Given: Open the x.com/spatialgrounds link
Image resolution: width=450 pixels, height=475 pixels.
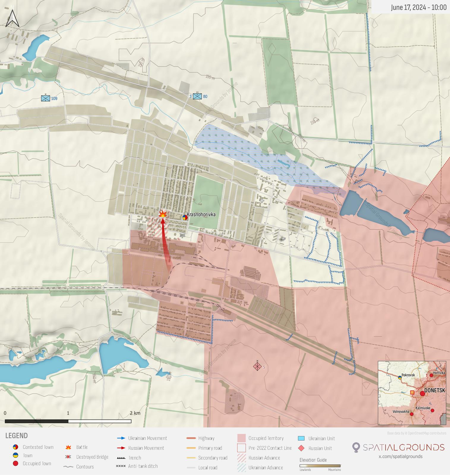Looking at the screenshot, I should [400, 456].
